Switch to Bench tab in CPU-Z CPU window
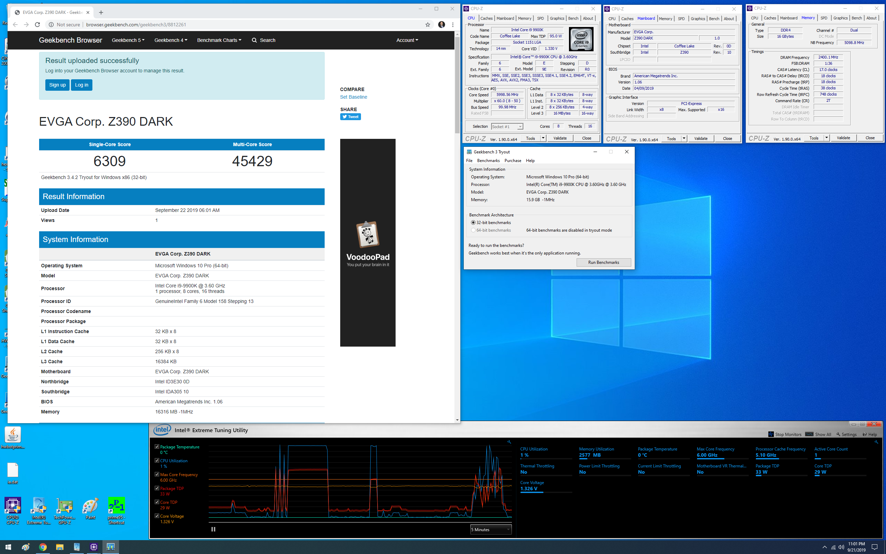Viewport: 886px width, 554px height. click(573, 18)
